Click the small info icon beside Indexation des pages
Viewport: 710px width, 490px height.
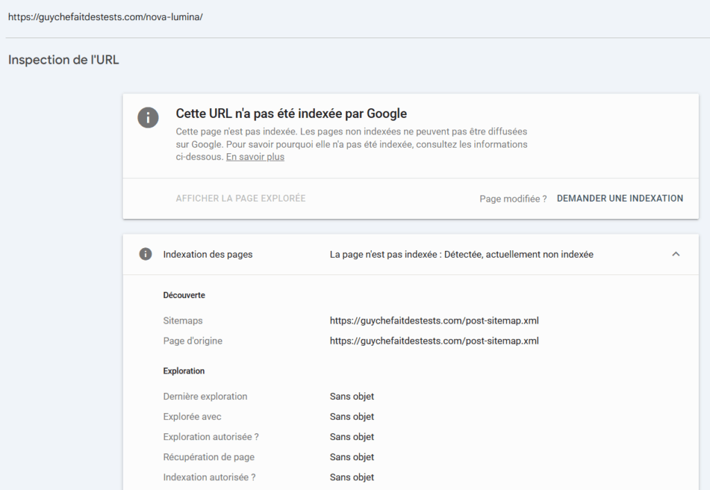[x=145, y=254]
